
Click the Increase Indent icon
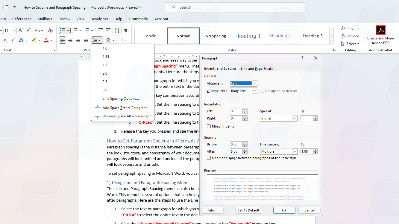(108, 30)
